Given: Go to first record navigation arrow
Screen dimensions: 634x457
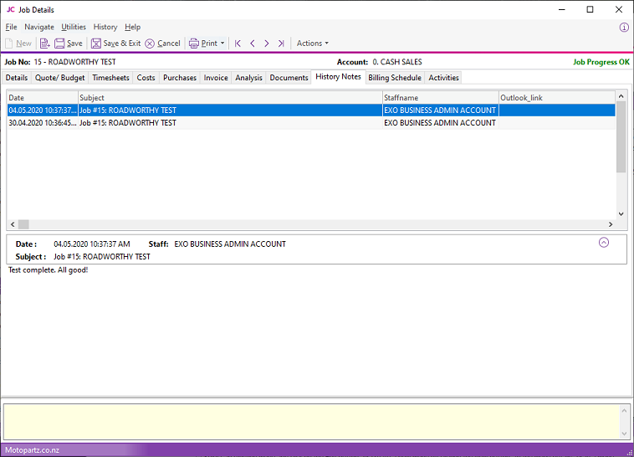Looking at the screenshot, I should point(238,44).
